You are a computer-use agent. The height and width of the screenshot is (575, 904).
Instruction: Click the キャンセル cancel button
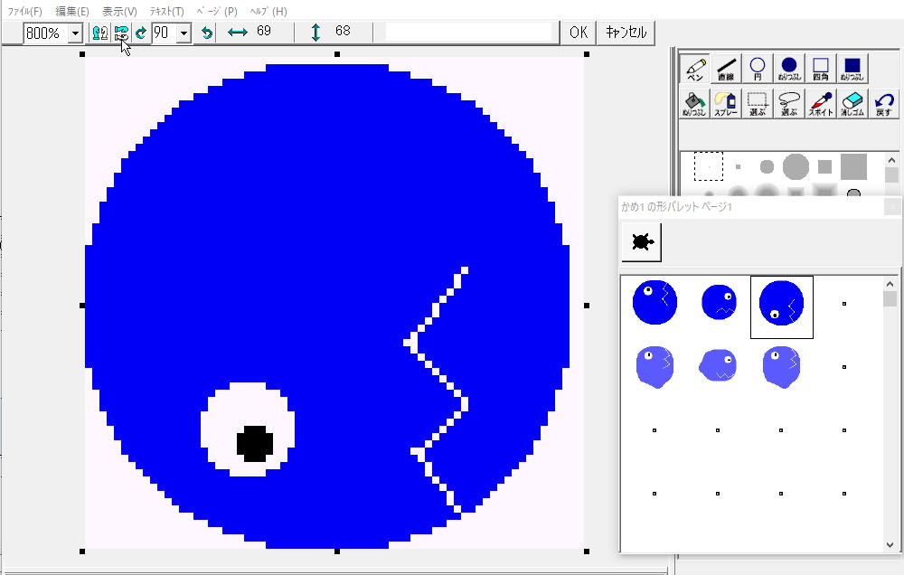tap(626, 33)
